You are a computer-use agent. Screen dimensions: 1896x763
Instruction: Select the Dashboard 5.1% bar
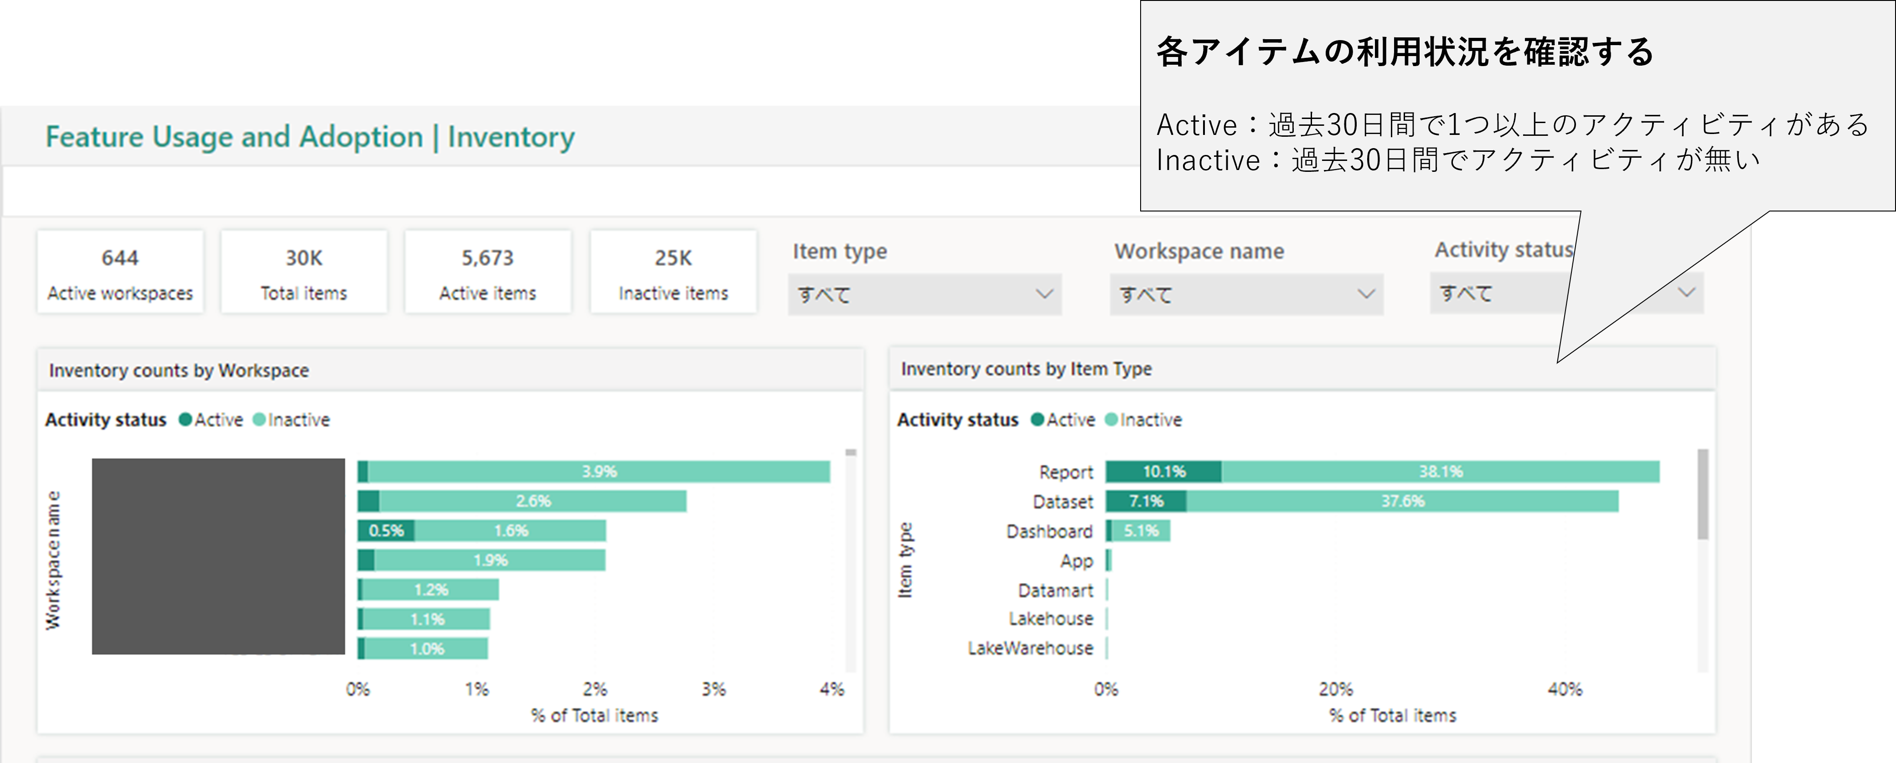coord(1141,531)
